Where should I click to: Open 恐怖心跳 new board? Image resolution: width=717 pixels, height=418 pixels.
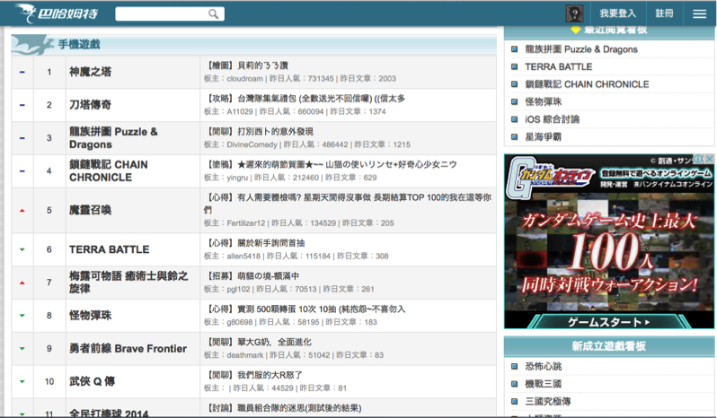pyautogui.click(x=544, y=367)
